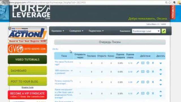The width and height of the screenshot is (181, 102).
Task: Open VIDEO TUTORIALS
Action: click(27, 59)
